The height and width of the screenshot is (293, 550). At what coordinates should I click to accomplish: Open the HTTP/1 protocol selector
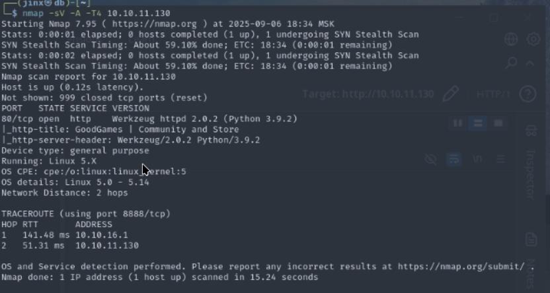(493, 94)
